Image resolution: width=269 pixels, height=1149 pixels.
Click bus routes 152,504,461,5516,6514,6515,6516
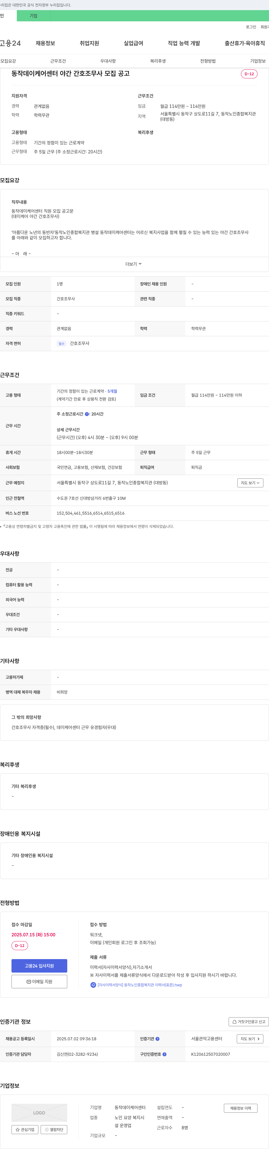(x=91, y=513)
